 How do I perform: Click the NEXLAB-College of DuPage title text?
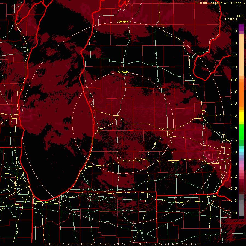coord(218,3)
